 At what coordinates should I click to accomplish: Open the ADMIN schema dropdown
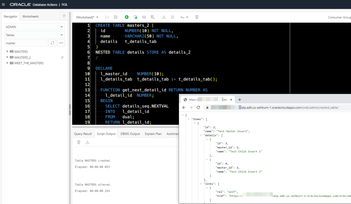(33, 26)
